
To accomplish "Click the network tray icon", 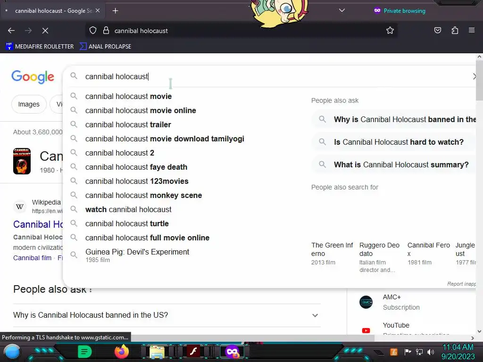I will (419, 352).
